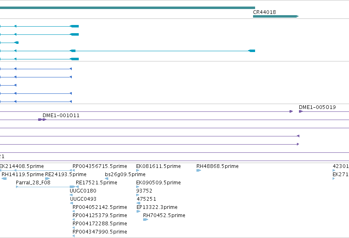Click the RH14119.5prime arrow glyph
Screen dimensions: 349x238
4,179
